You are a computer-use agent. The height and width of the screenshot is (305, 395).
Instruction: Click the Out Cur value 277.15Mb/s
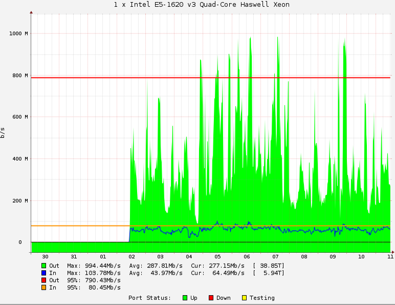[227, 266]
